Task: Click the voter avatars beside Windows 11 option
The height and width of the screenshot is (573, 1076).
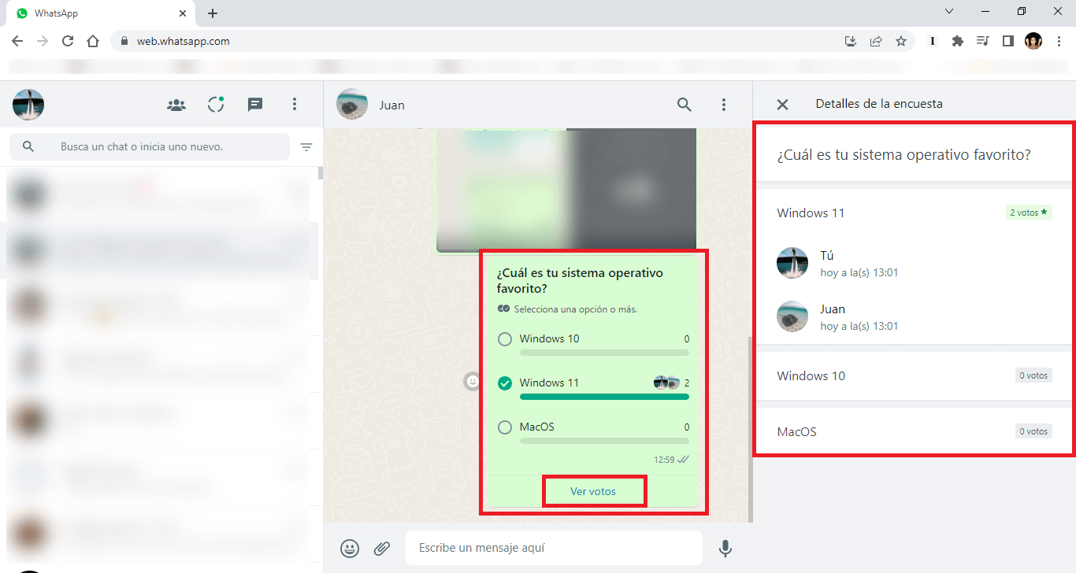Action: (666, 383)
